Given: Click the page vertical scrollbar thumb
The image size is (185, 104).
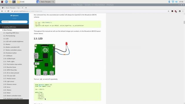Looking at the screenshot, I should [x=184, y=22].
